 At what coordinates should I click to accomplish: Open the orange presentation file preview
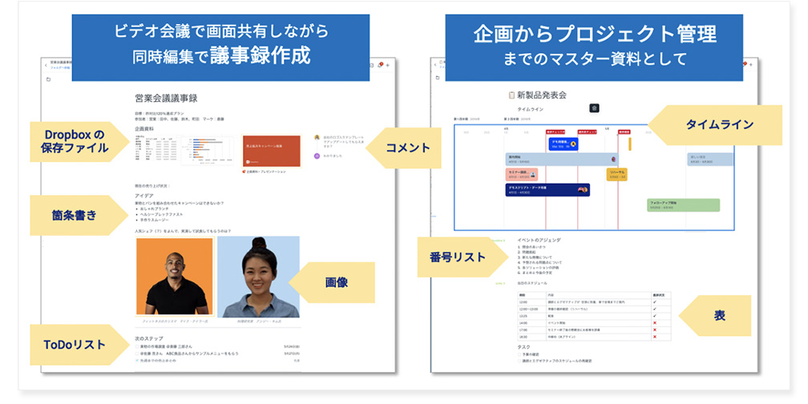(271, 150)
